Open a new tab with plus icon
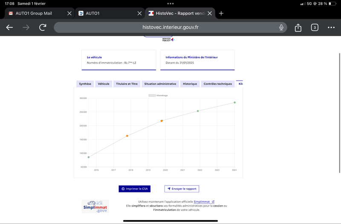The width and height of the screenshot is (341, 224). [x=221, y=13]
